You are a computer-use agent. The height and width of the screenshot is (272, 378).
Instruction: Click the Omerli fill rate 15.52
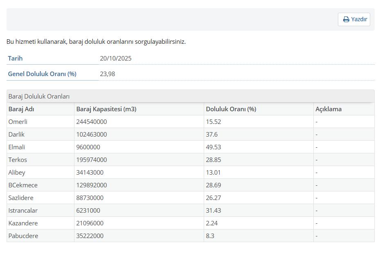coord(213,122)
